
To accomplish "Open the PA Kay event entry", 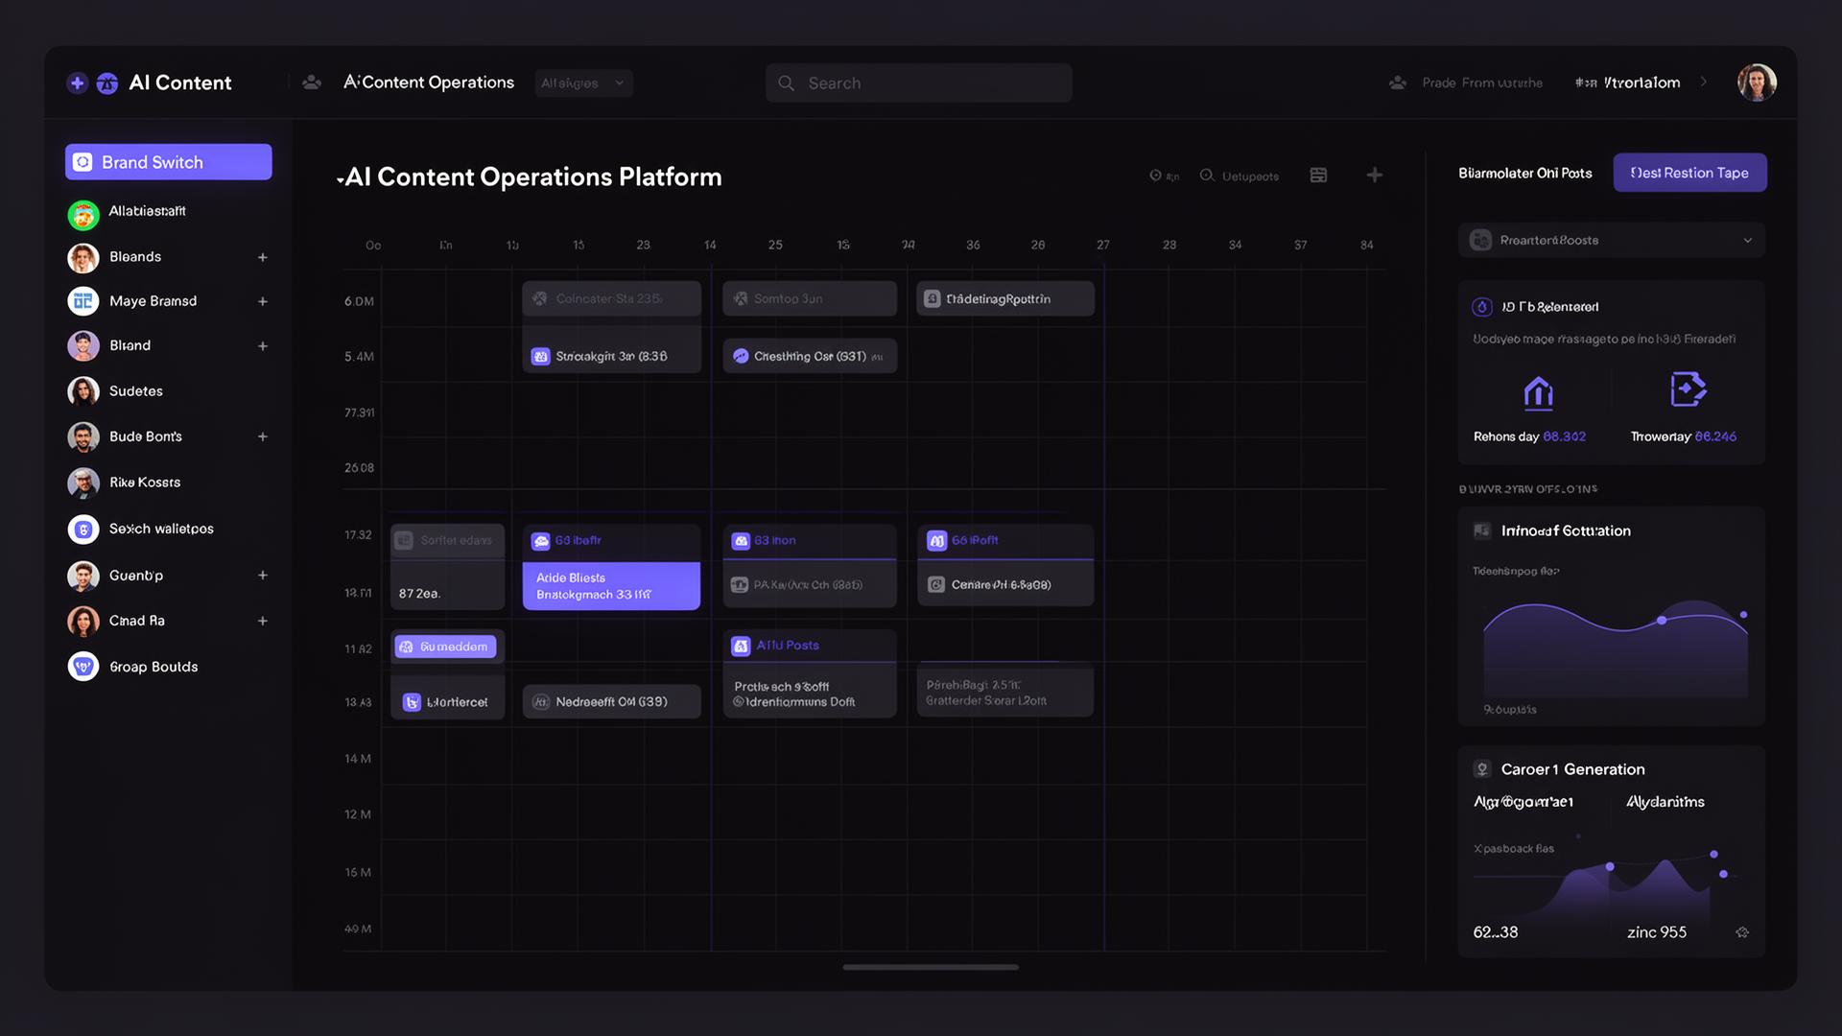I will pos(810,584).
